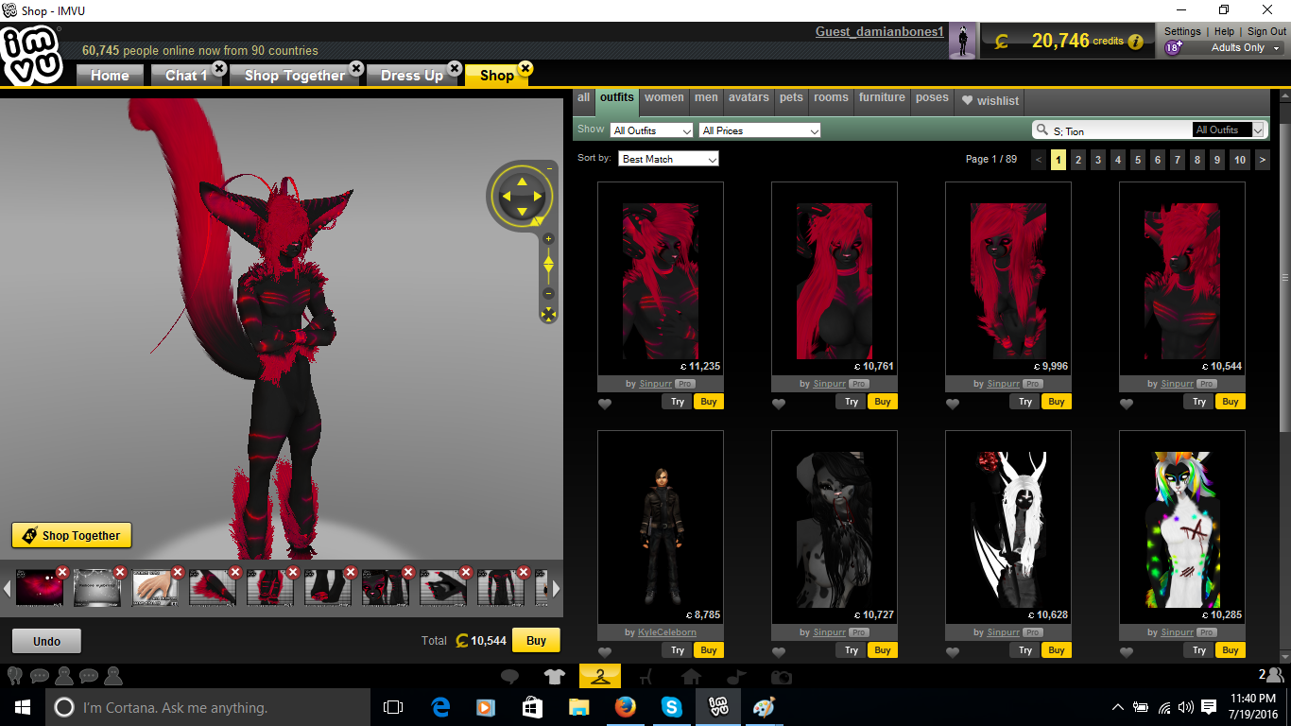The height and width of the screenshot is (726, 1291).
Task: Open furniture chair icon in bottom bar
Action: pos(645,676)
